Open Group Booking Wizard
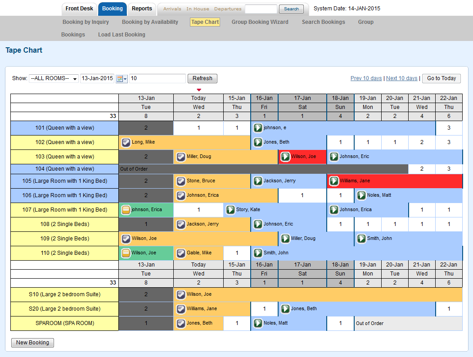The width and height of the screenshot is (473, 357). 260,22
